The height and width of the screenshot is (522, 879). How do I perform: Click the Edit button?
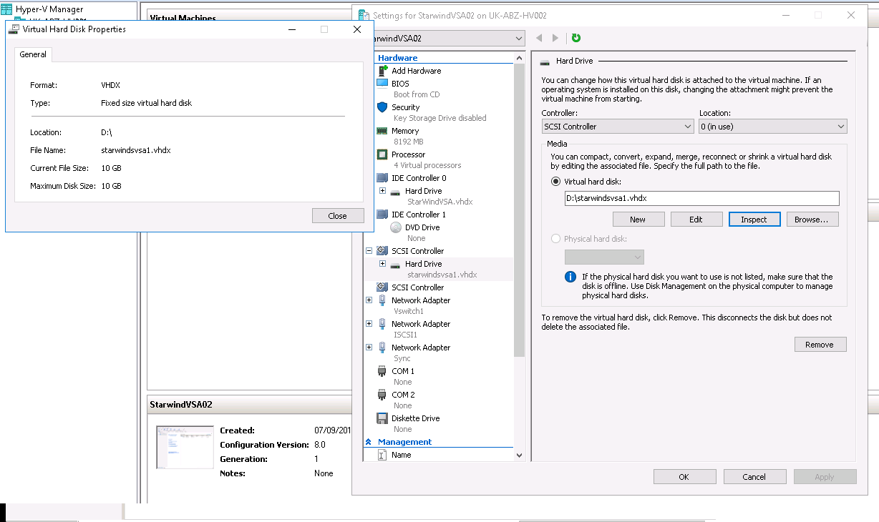pos(696,220)
